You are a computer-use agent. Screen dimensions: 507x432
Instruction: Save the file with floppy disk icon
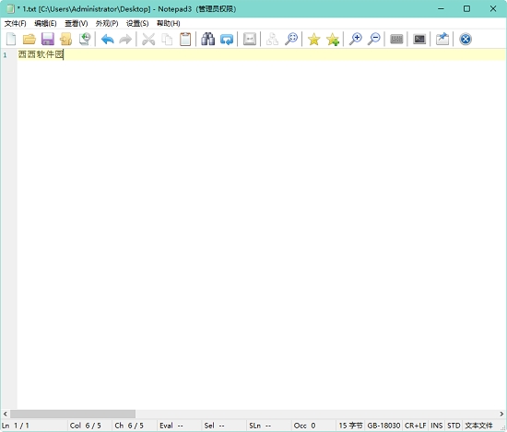(x=48, y=39)
